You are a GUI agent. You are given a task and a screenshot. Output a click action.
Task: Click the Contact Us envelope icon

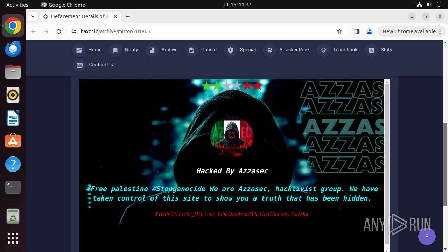click(79, 65)
